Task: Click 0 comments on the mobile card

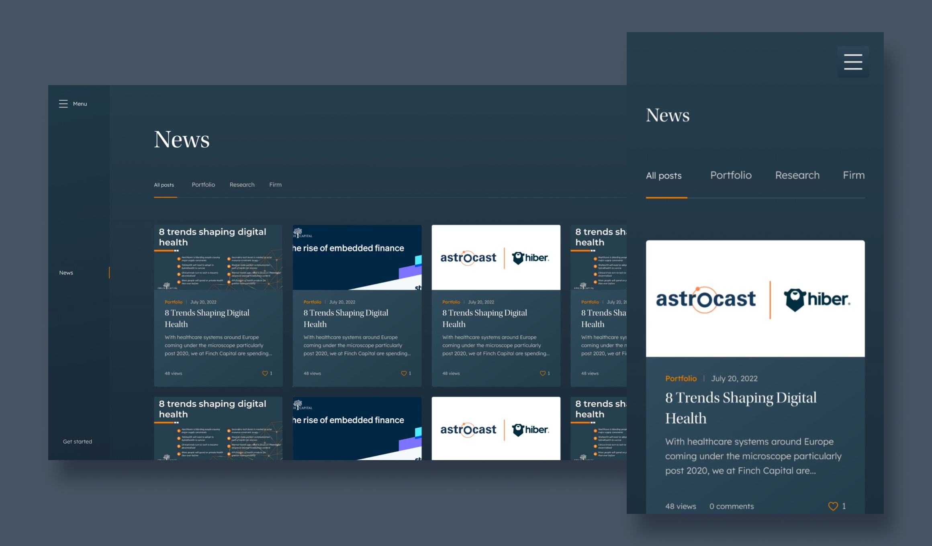Action: (x=732, y=506)
